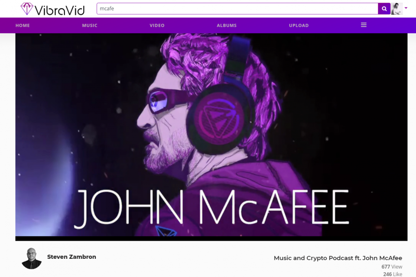The height and width of the screenshot is (277, 416).
Task: Focus the search field containing 'mcafe'
Action: click(x=237, y=9)
